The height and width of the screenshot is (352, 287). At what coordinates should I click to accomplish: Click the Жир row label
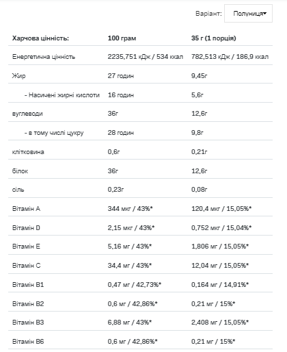pyautogui.click(x=19, y=76)
